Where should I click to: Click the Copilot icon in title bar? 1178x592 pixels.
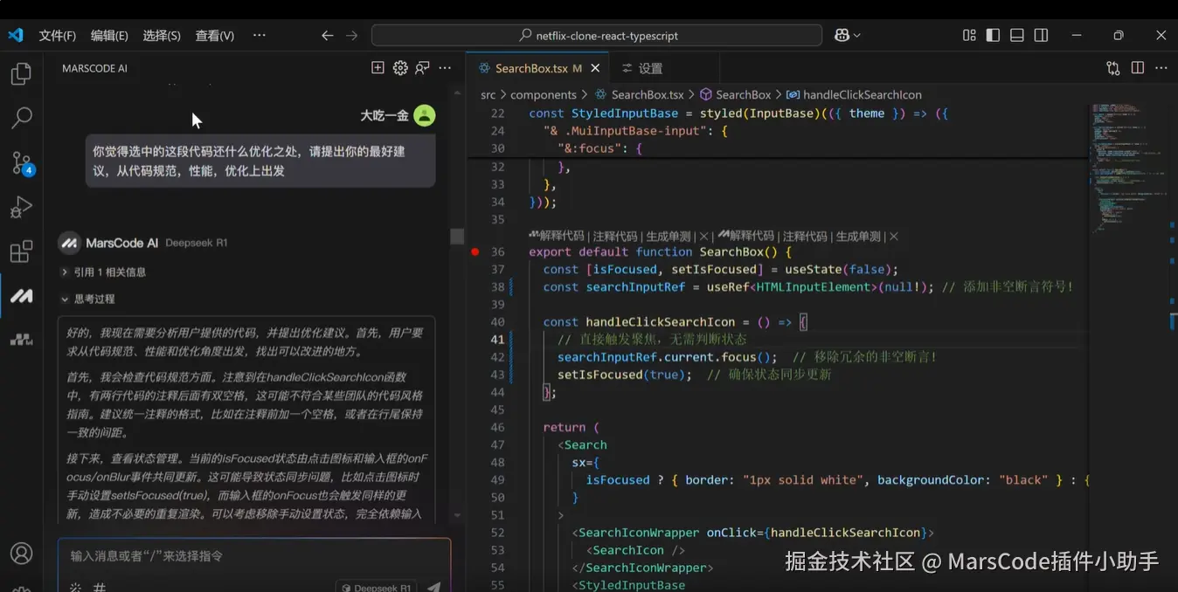[x=842, y=36]
